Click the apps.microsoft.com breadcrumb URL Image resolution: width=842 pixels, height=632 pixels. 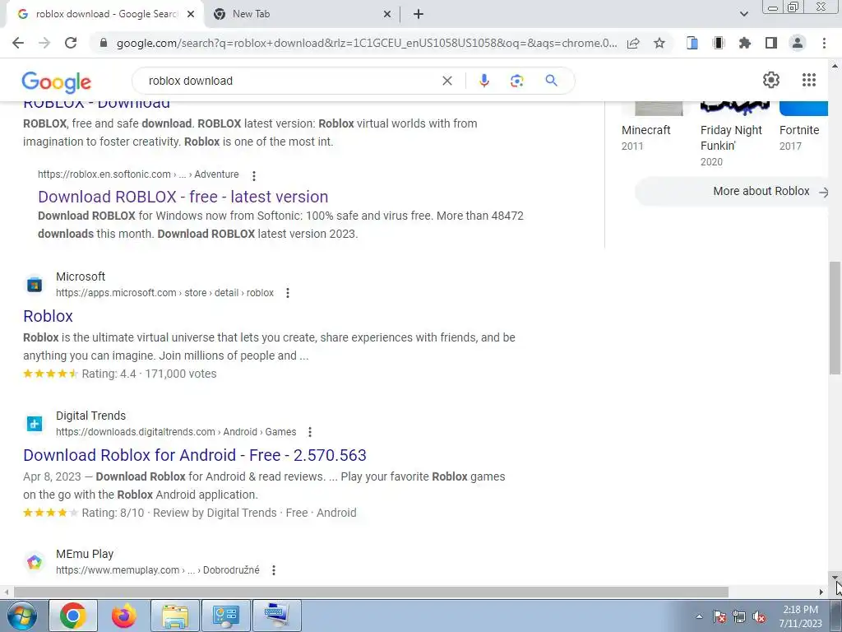click(164, 293)
